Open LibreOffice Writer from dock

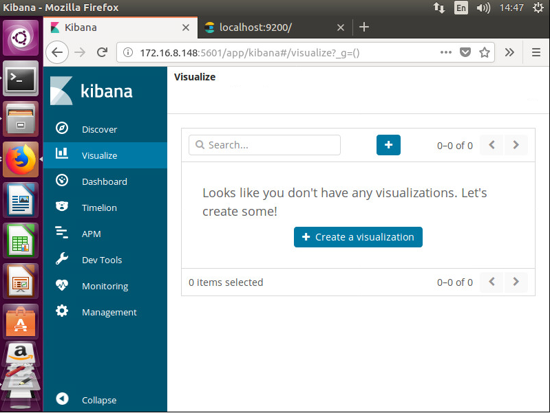21,200
